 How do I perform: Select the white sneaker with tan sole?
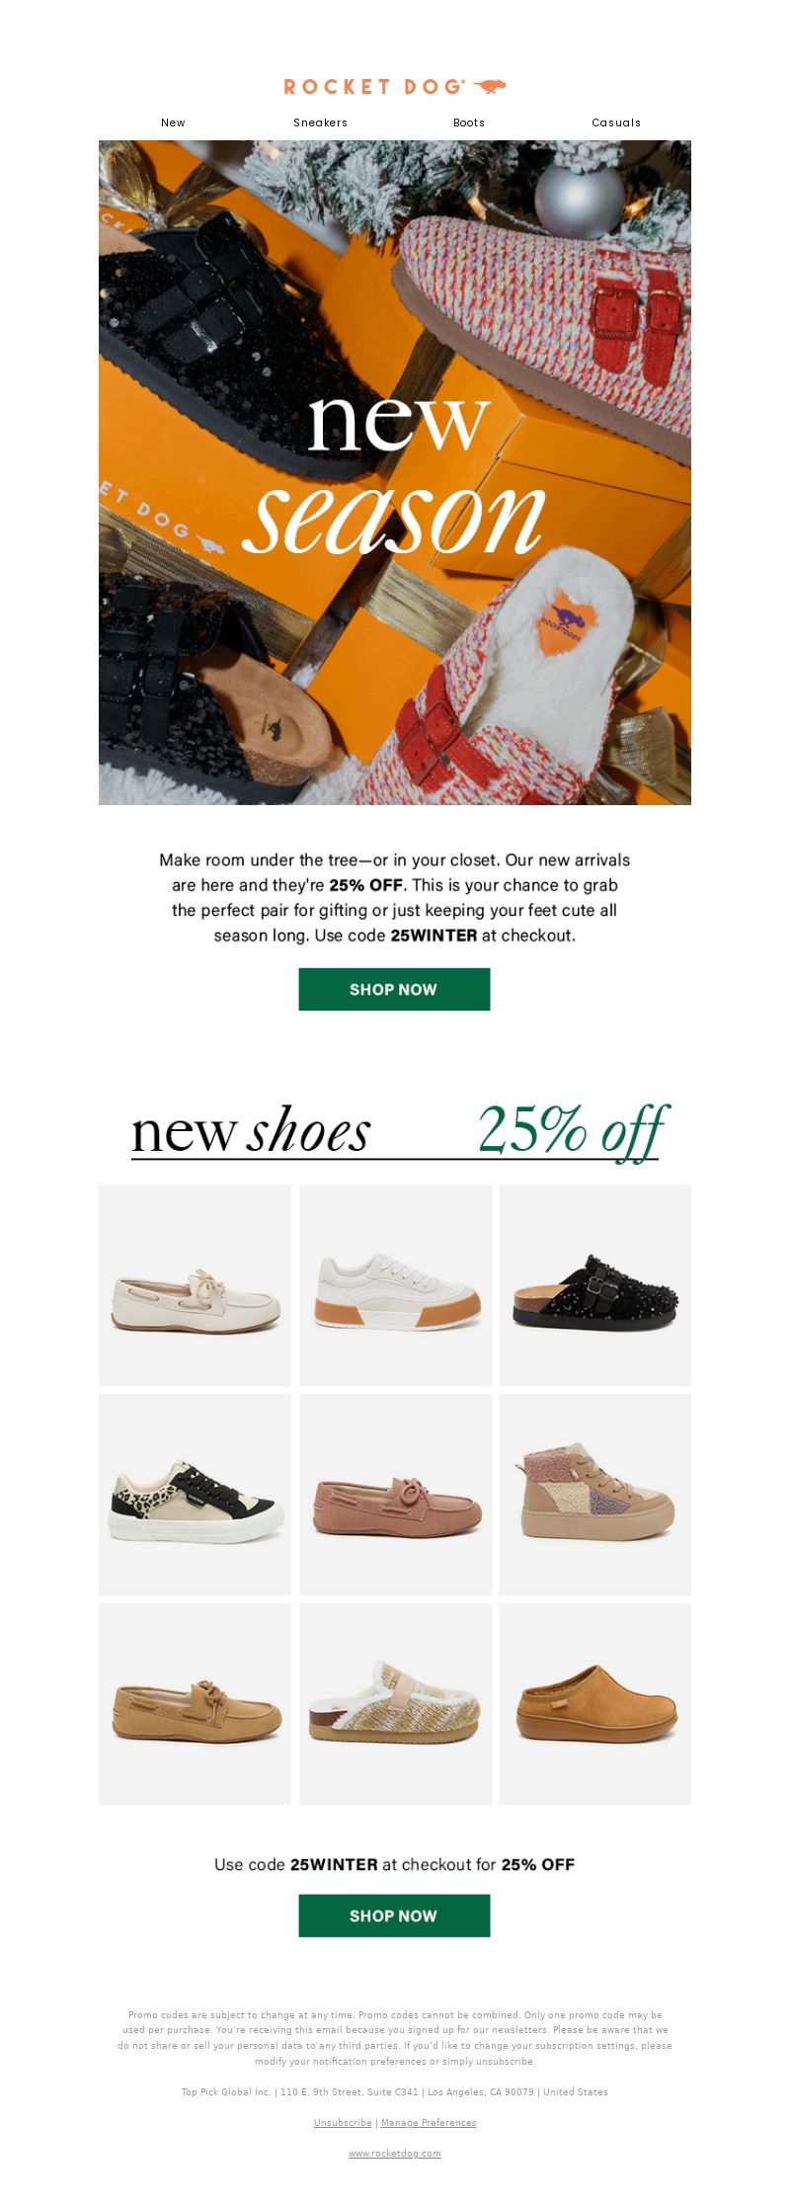click(395, 1285)
